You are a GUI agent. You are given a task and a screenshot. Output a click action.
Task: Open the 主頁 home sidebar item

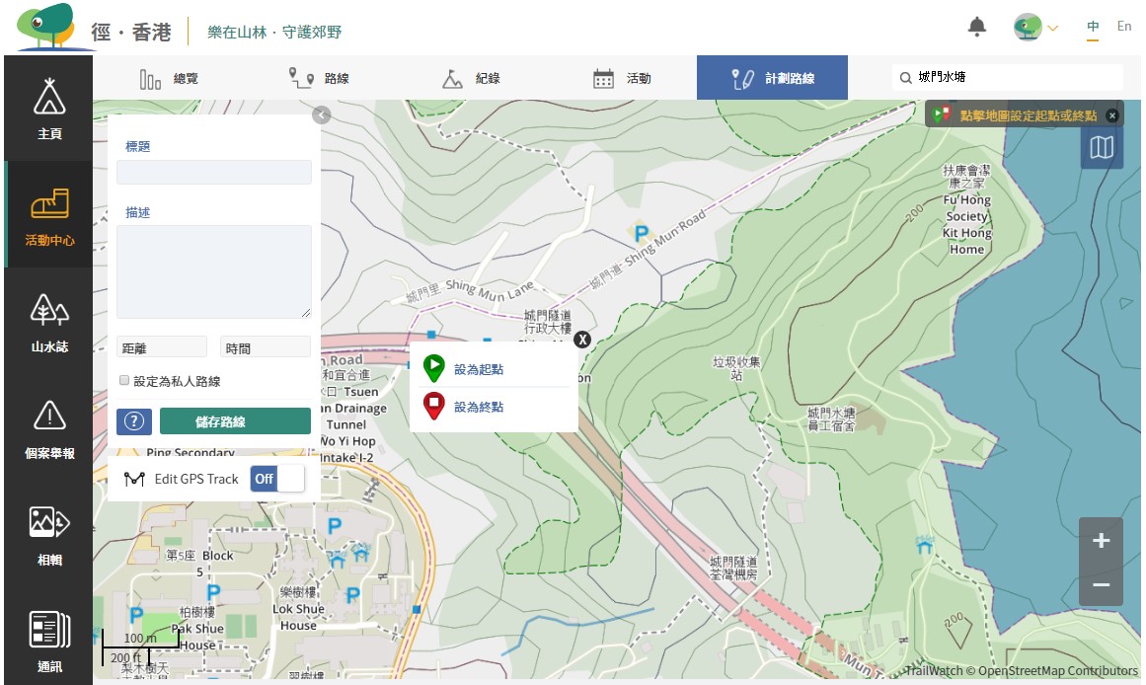[49, 109]
